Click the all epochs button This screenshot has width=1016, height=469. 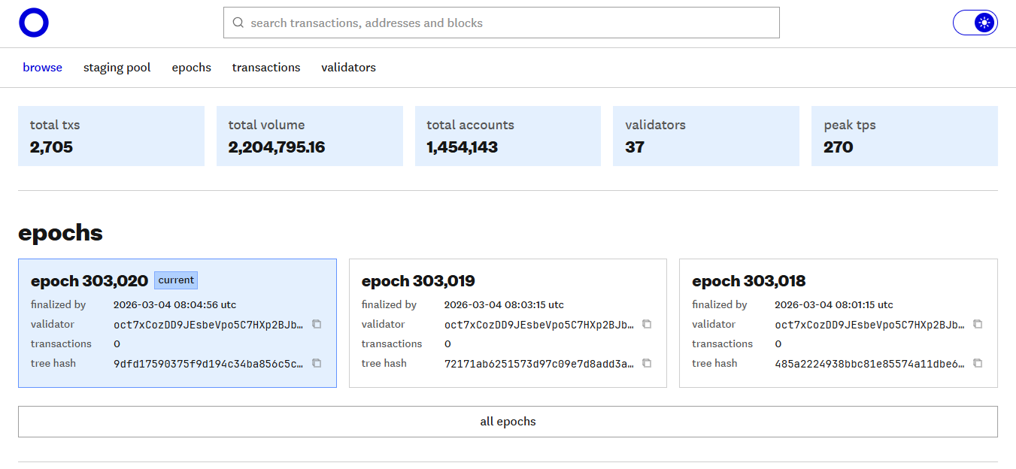(508, 422)
